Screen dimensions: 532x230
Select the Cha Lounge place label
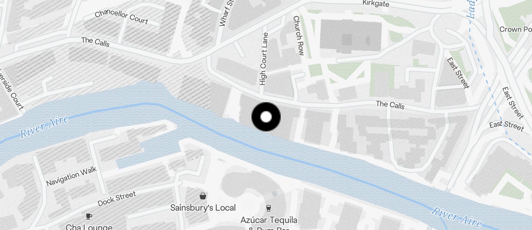(89, 227)
